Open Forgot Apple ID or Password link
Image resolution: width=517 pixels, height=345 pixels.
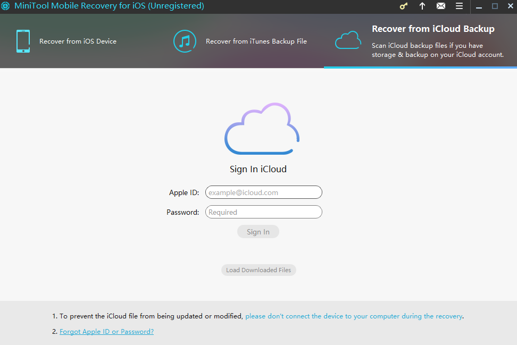pos(106,332)
